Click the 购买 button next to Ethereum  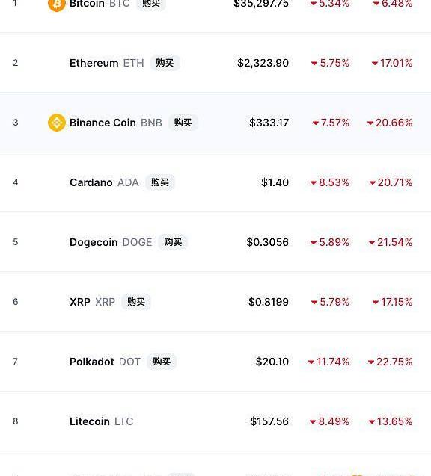coord(165,63)
